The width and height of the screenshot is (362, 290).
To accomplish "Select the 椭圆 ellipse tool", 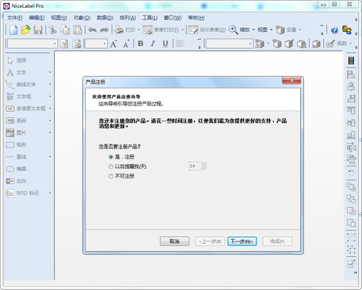I will (16, 169).
